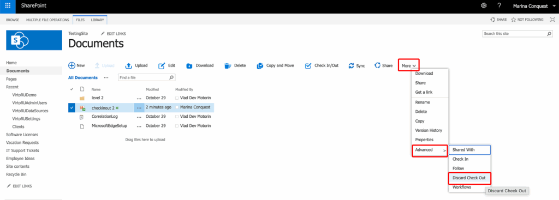This screenshot has width=559, height=200.
Task: Click the search magnifier in site search
Action: tap(549, 34)
